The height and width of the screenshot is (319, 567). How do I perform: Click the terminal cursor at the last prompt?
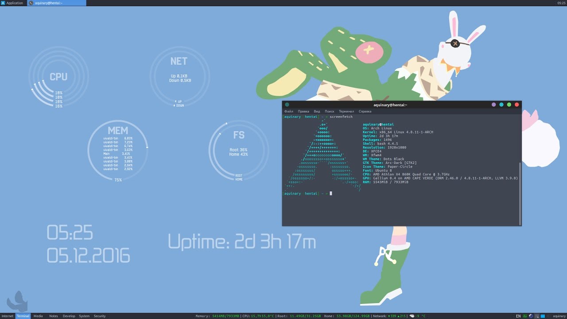tap(330, 194)
